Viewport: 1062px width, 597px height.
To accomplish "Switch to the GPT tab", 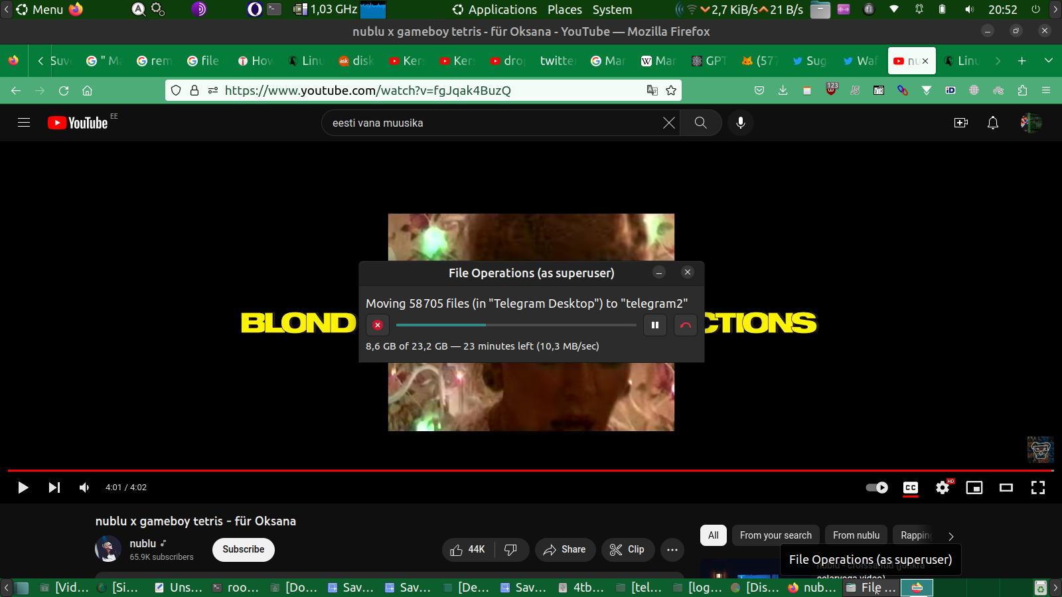I will pyautogui.click(x=710, y=61).
